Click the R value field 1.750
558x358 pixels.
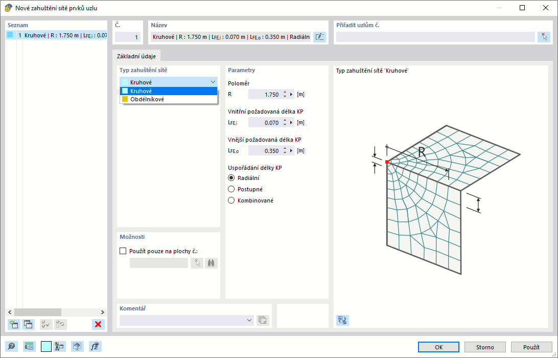[265, 95]
